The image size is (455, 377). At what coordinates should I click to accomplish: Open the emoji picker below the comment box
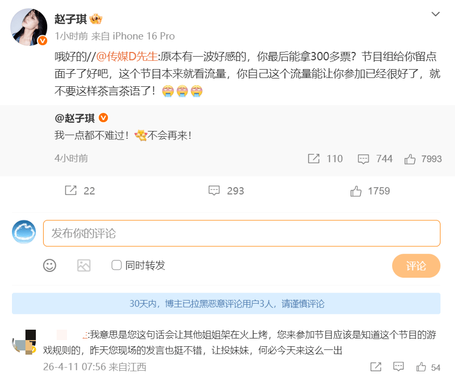tap(49, 266)
